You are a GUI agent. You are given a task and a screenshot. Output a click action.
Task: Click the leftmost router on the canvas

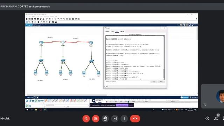[x=41, y=43]
